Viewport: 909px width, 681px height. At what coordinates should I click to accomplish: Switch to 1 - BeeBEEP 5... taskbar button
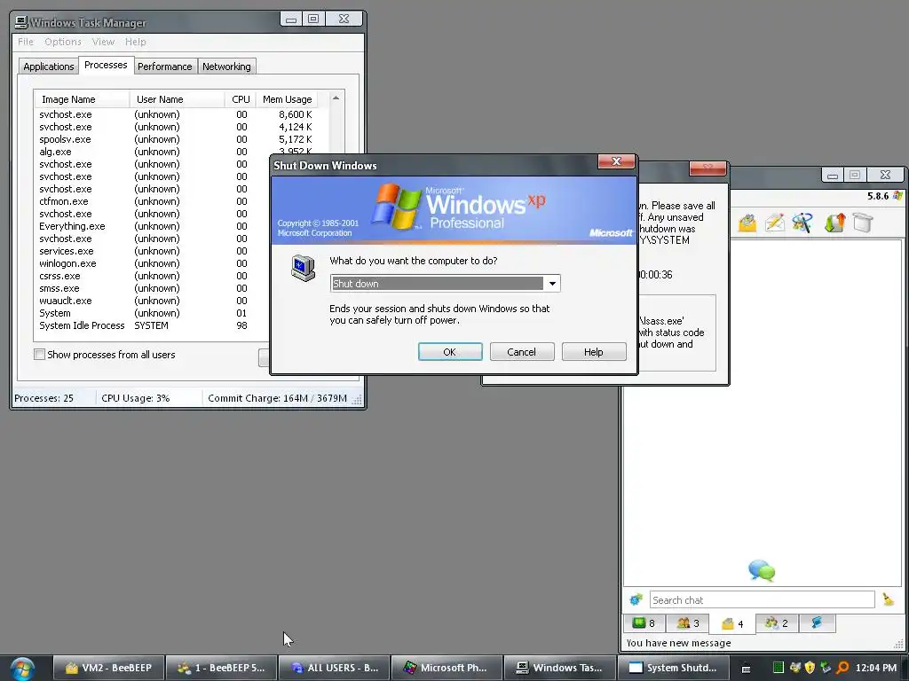pos(221,669)
